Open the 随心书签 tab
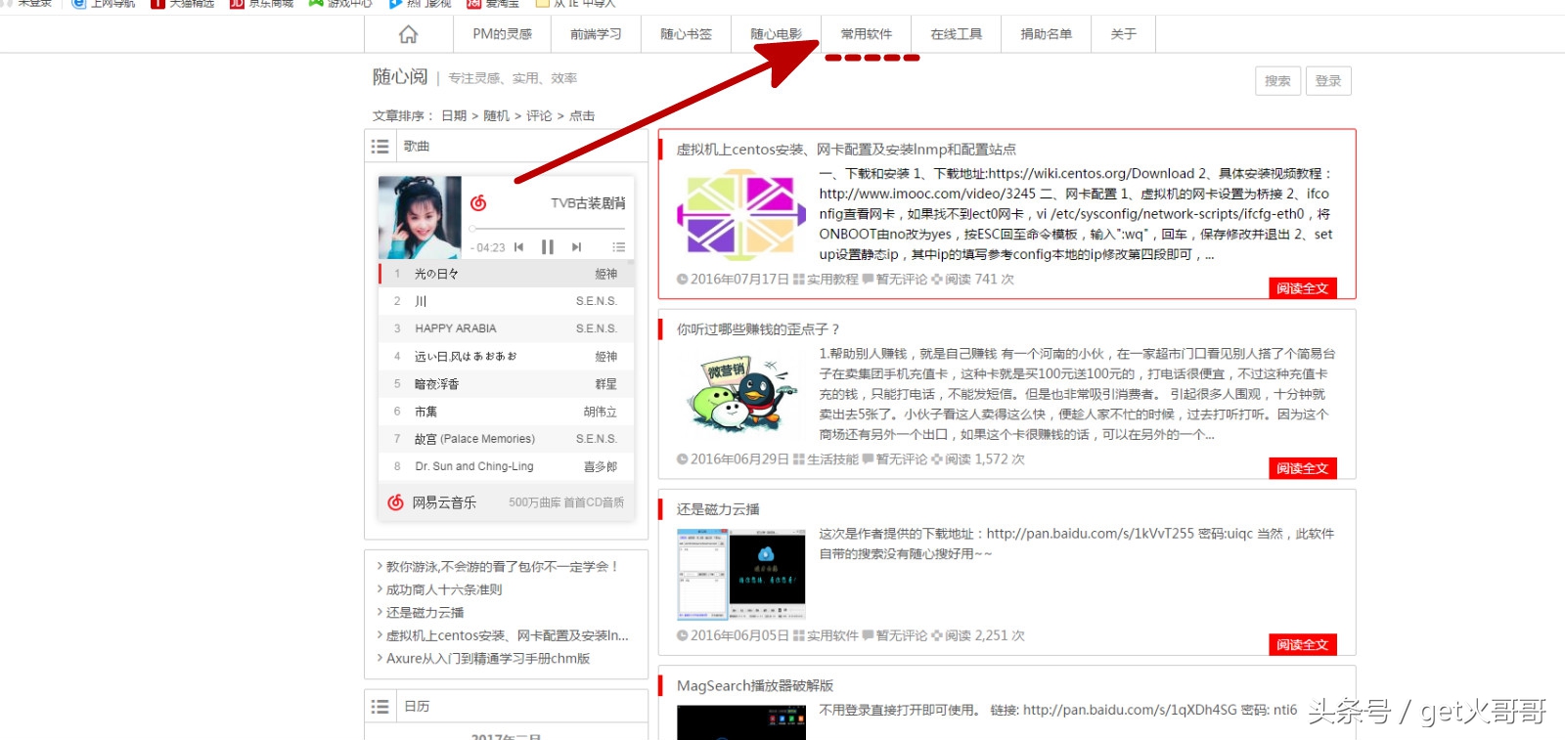This screenshot has width=1565, height=740. [x=686, y=34]
